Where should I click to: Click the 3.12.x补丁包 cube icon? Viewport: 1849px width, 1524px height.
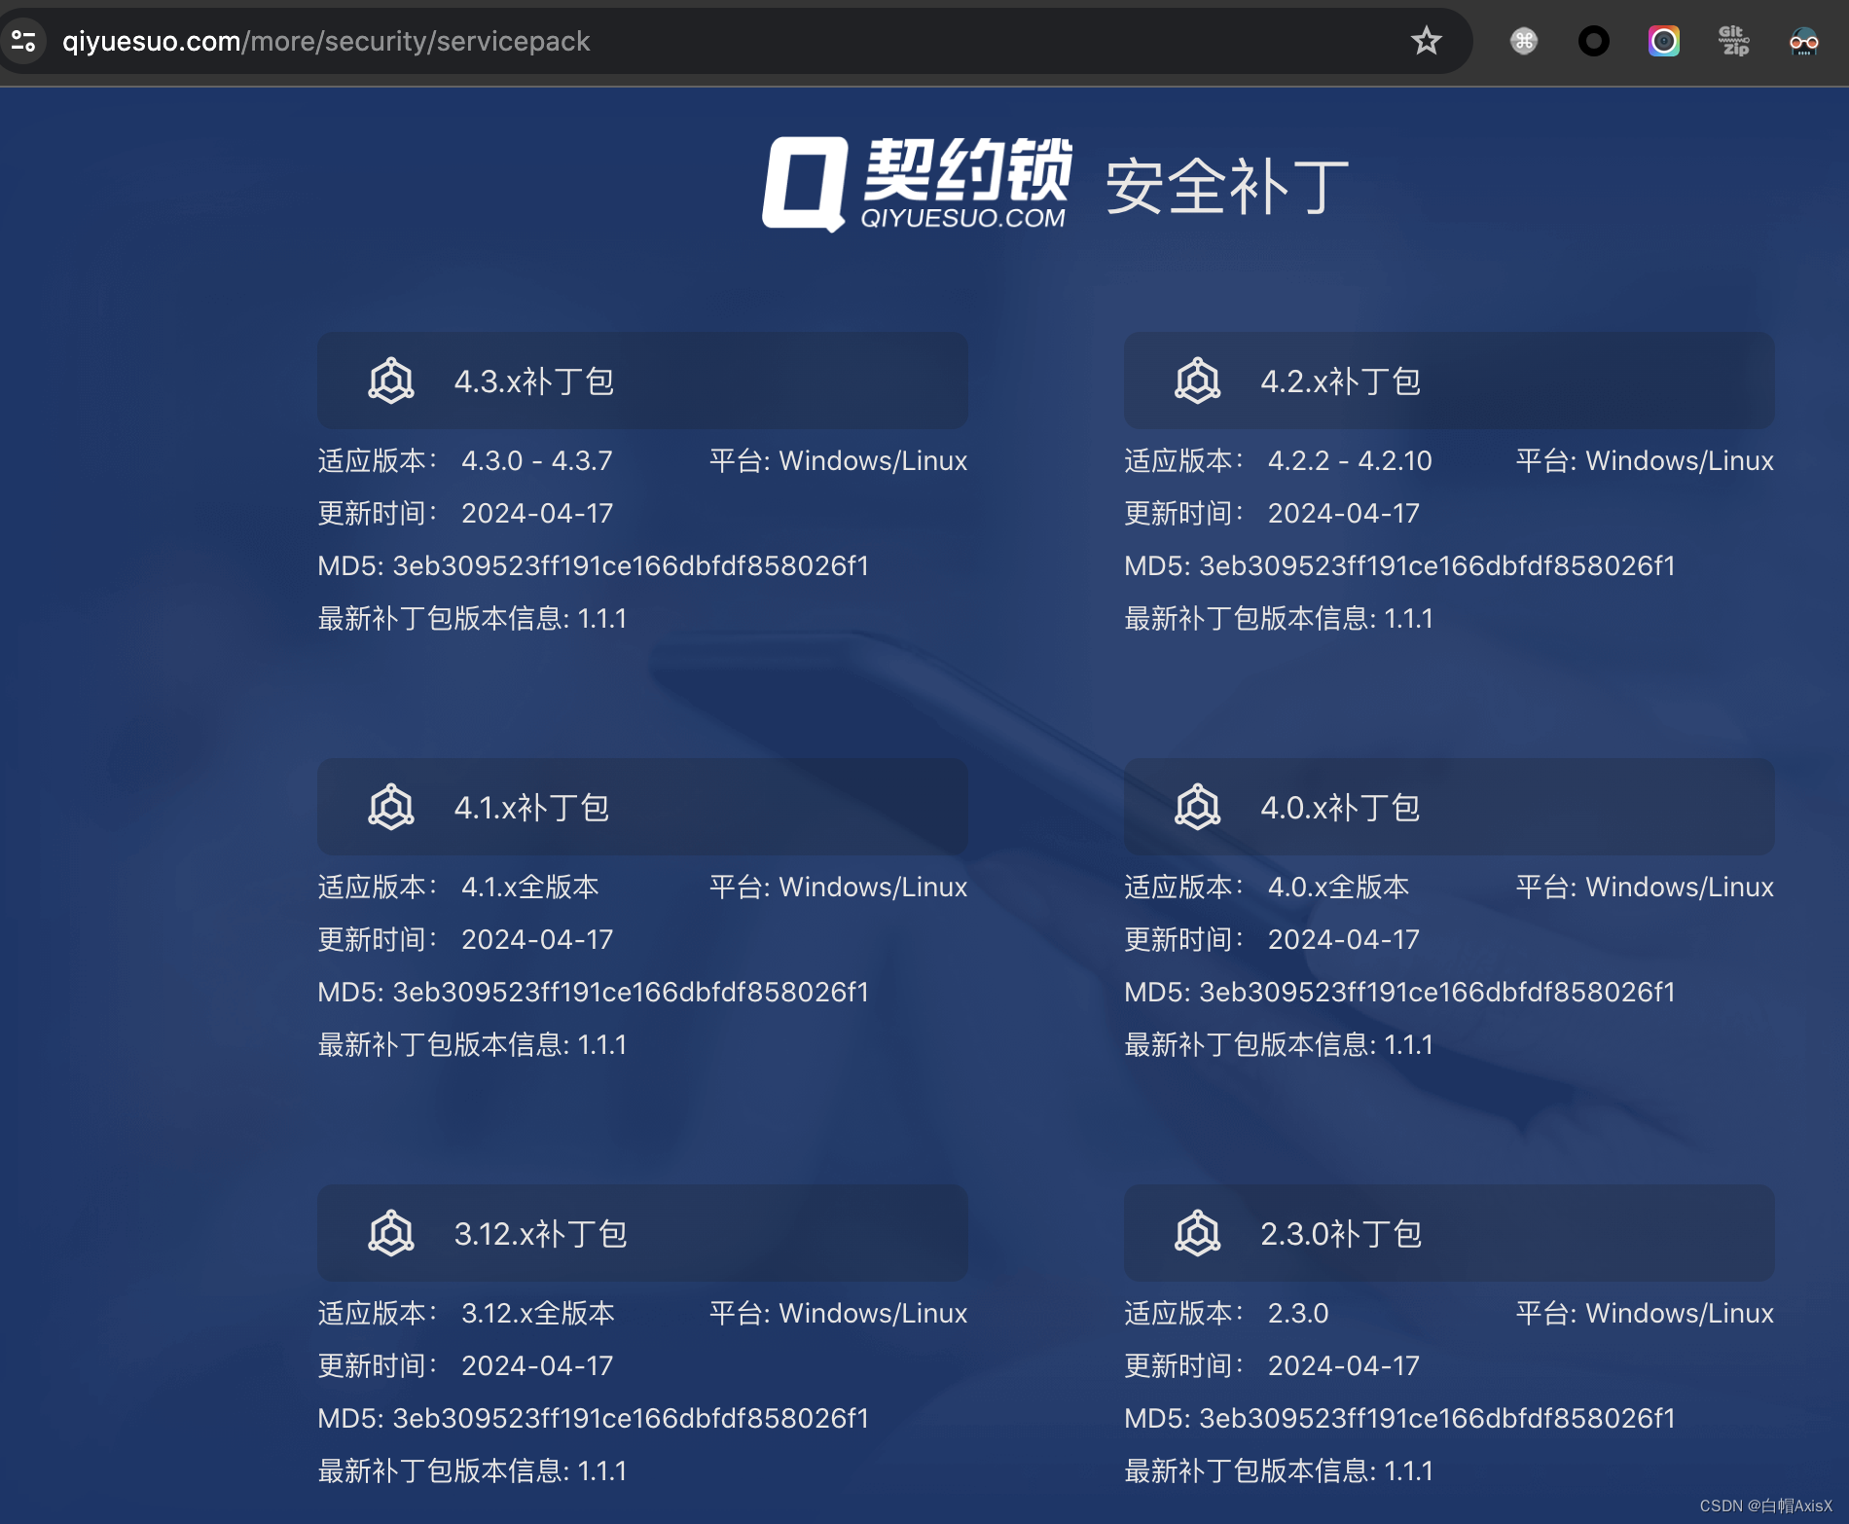coord(391,1233)
